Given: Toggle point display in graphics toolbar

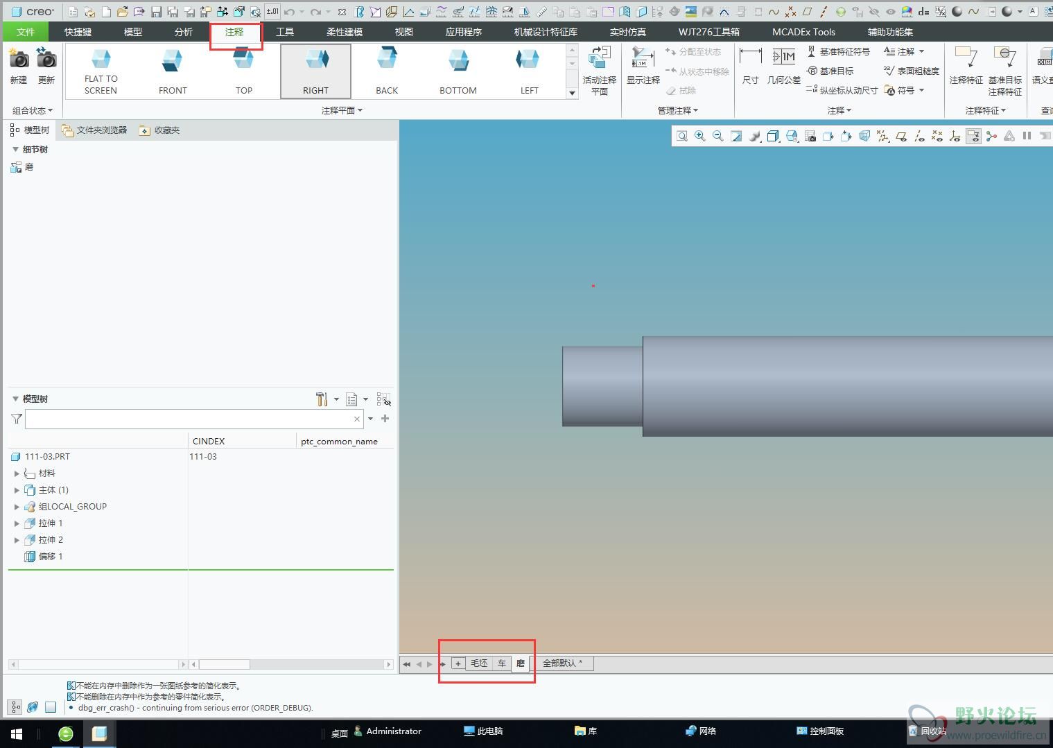Looking at the screenshot, I should tap(937, 136).
